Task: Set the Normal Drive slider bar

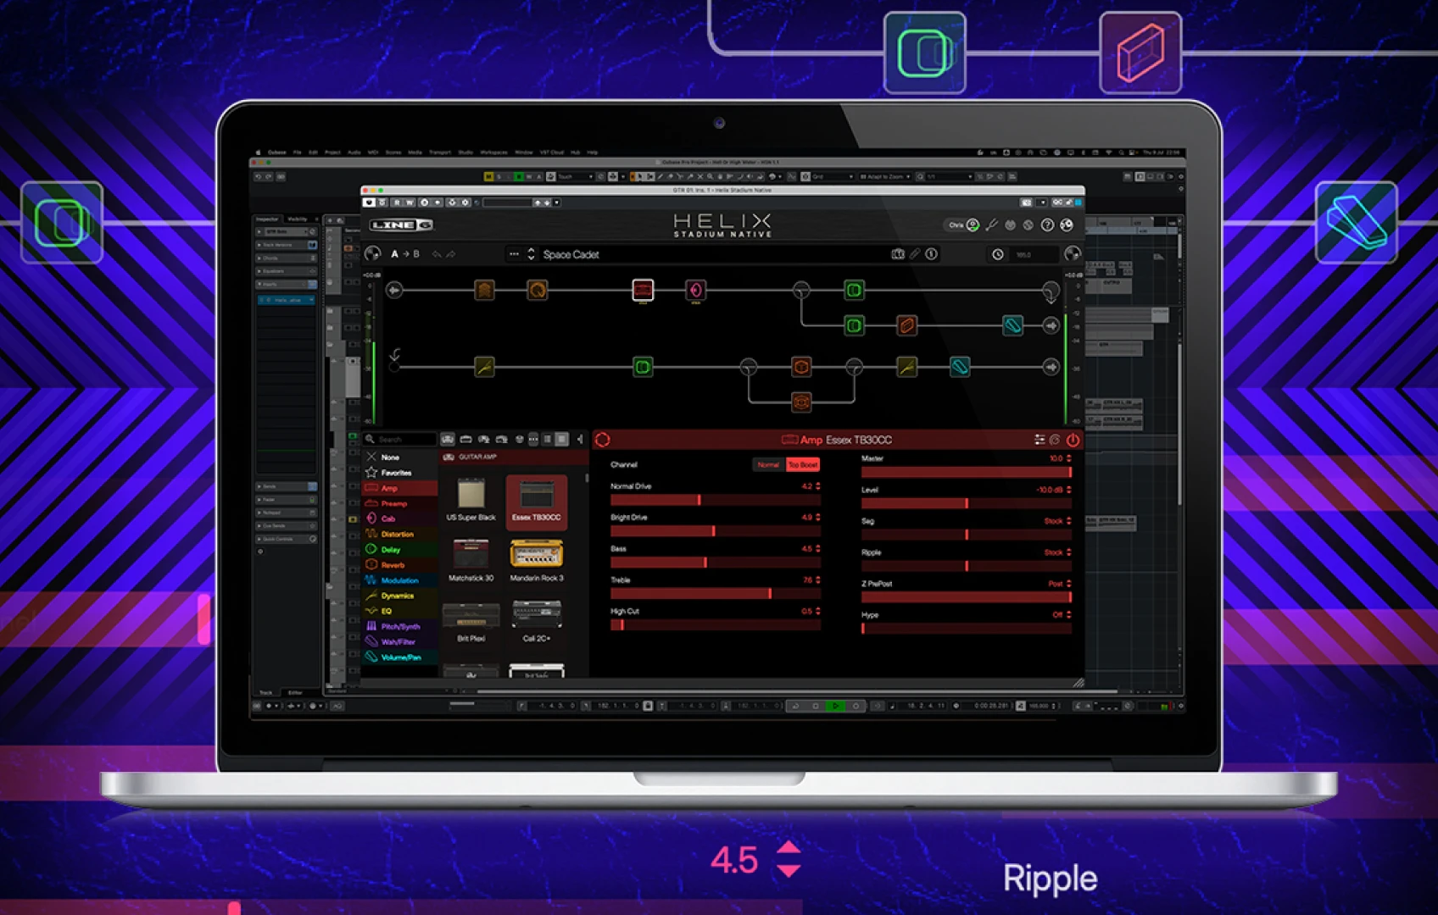Action: pos(716,501)
